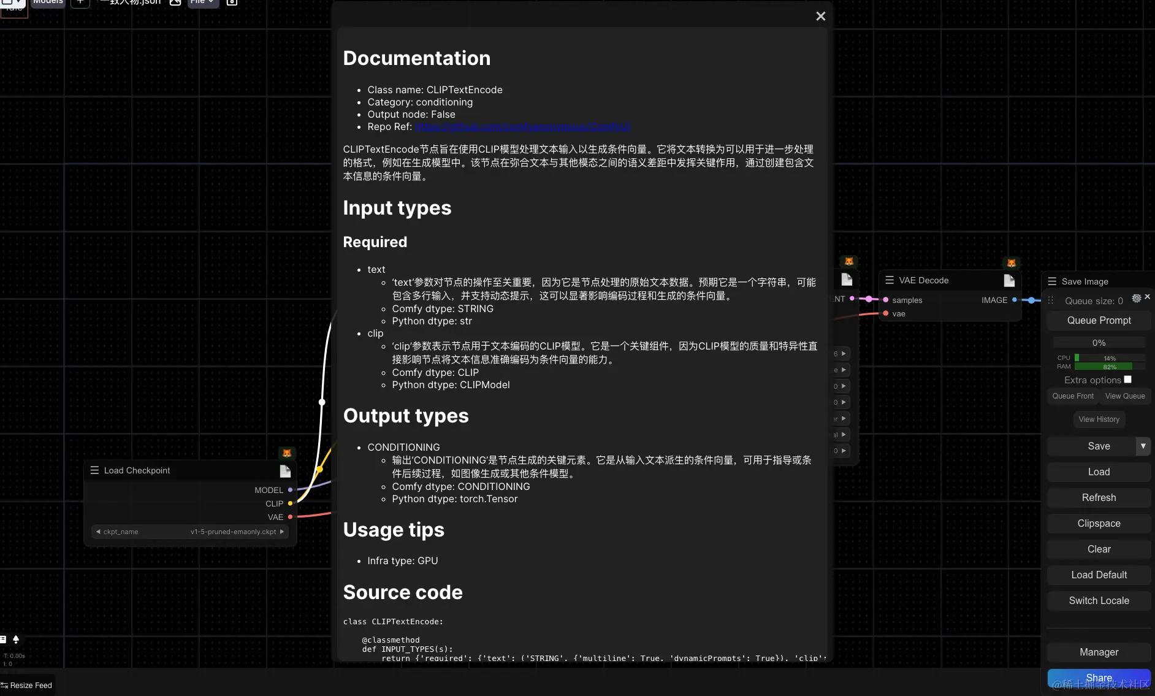1155x696 pixels.
Task: Open queue panel settings gear
Action: [x=1137, y=298]
